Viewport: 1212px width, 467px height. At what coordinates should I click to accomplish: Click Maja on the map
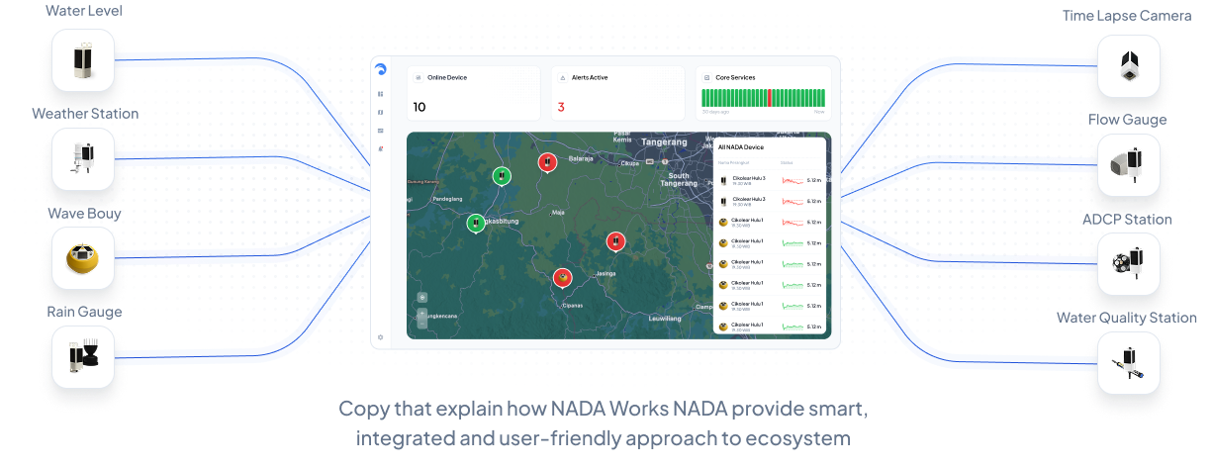click(558, 212)
